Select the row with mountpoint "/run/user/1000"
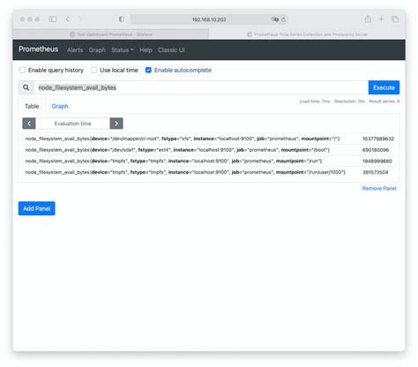The image size is (418, 367). coord(209,172)
